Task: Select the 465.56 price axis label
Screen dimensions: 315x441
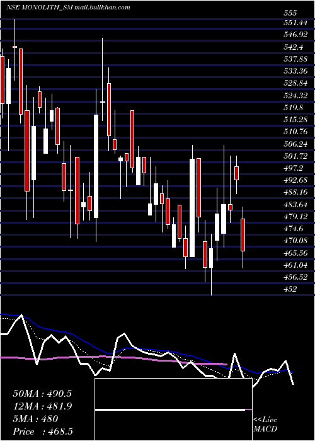Action: (x=295, y=253)
